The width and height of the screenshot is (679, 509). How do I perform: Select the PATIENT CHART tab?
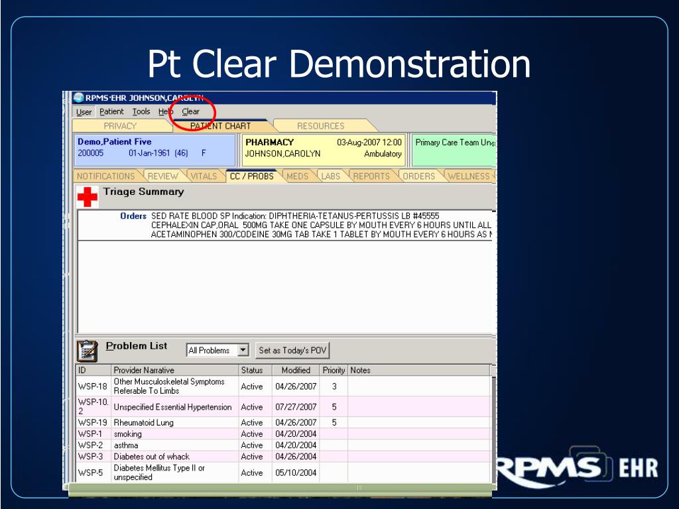click(x=220, y=126)
